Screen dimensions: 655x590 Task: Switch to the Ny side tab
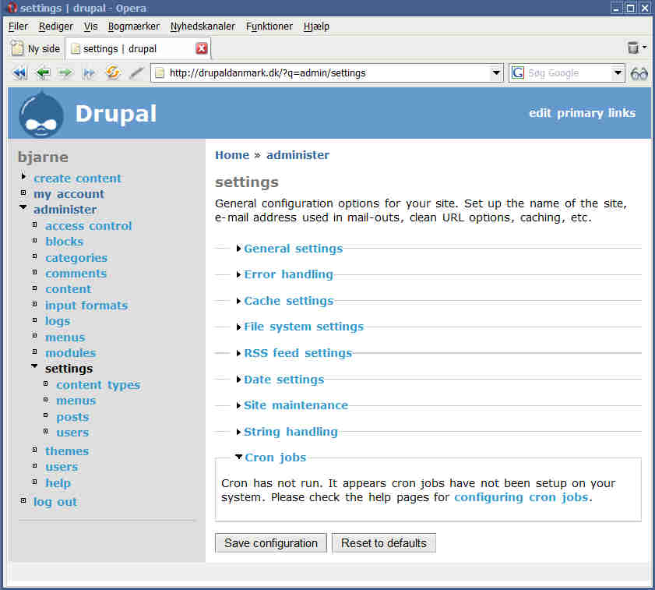click(36, 48)
